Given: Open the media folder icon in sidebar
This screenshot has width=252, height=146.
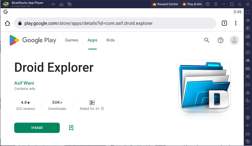Looking at the screenshot, I should (248, 84).
